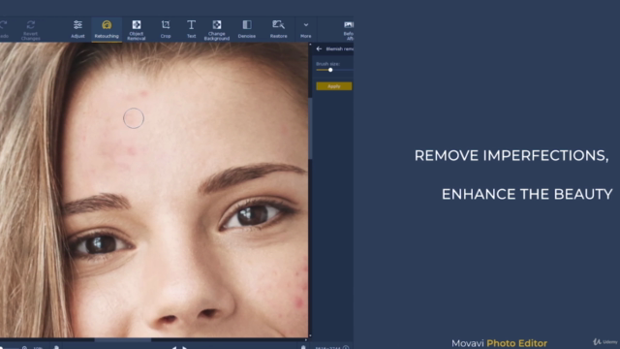
Task: Open the Object Removal tool
Action: pos(136,30)
